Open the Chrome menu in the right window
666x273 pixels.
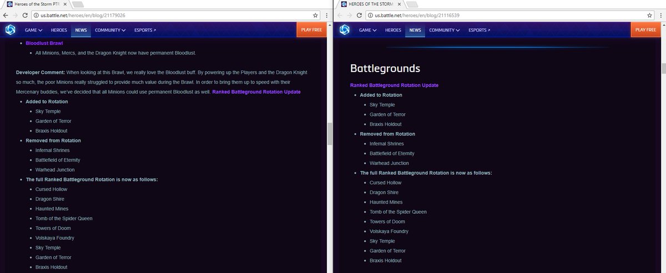tap(660, 15)
